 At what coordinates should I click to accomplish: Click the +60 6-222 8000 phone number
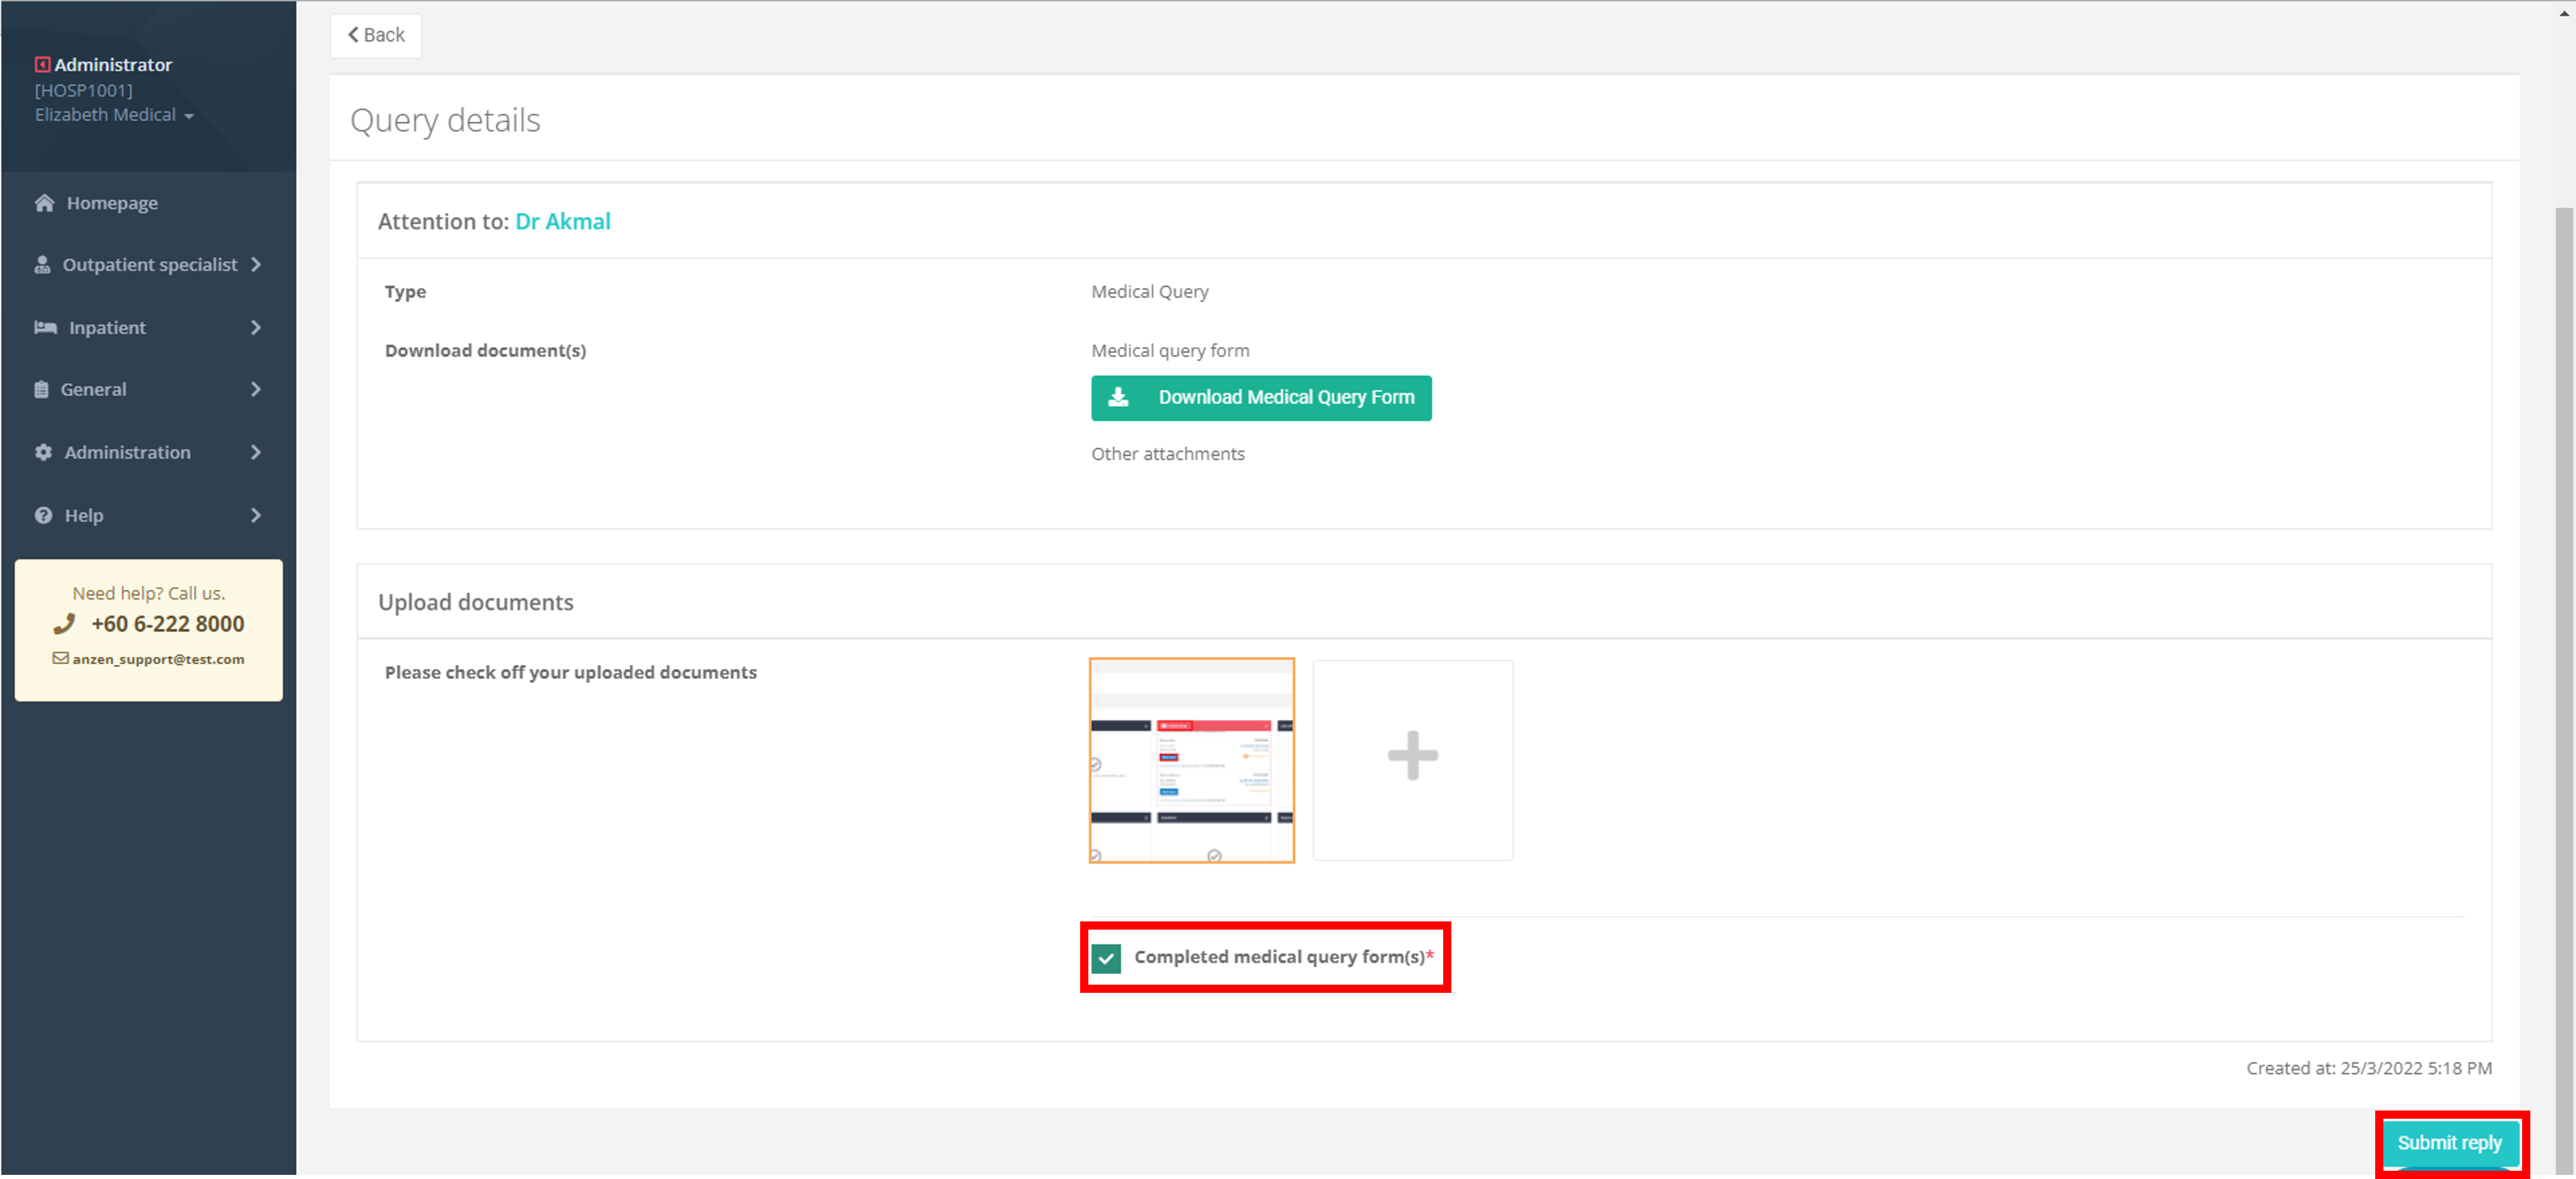168,625
